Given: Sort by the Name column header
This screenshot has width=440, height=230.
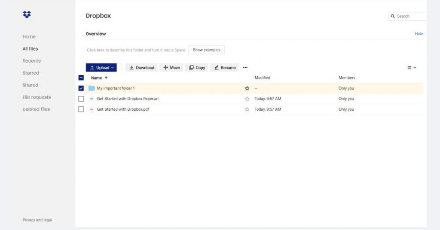Looking at the screenshot, I should click(97, 78).
